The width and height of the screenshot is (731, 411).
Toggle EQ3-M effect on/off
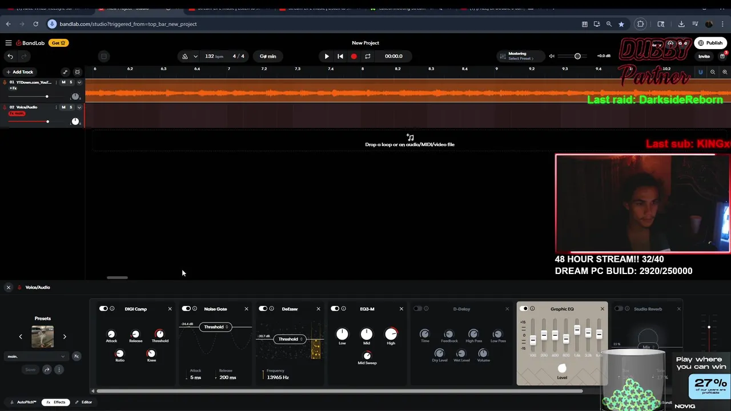[335, 309]
